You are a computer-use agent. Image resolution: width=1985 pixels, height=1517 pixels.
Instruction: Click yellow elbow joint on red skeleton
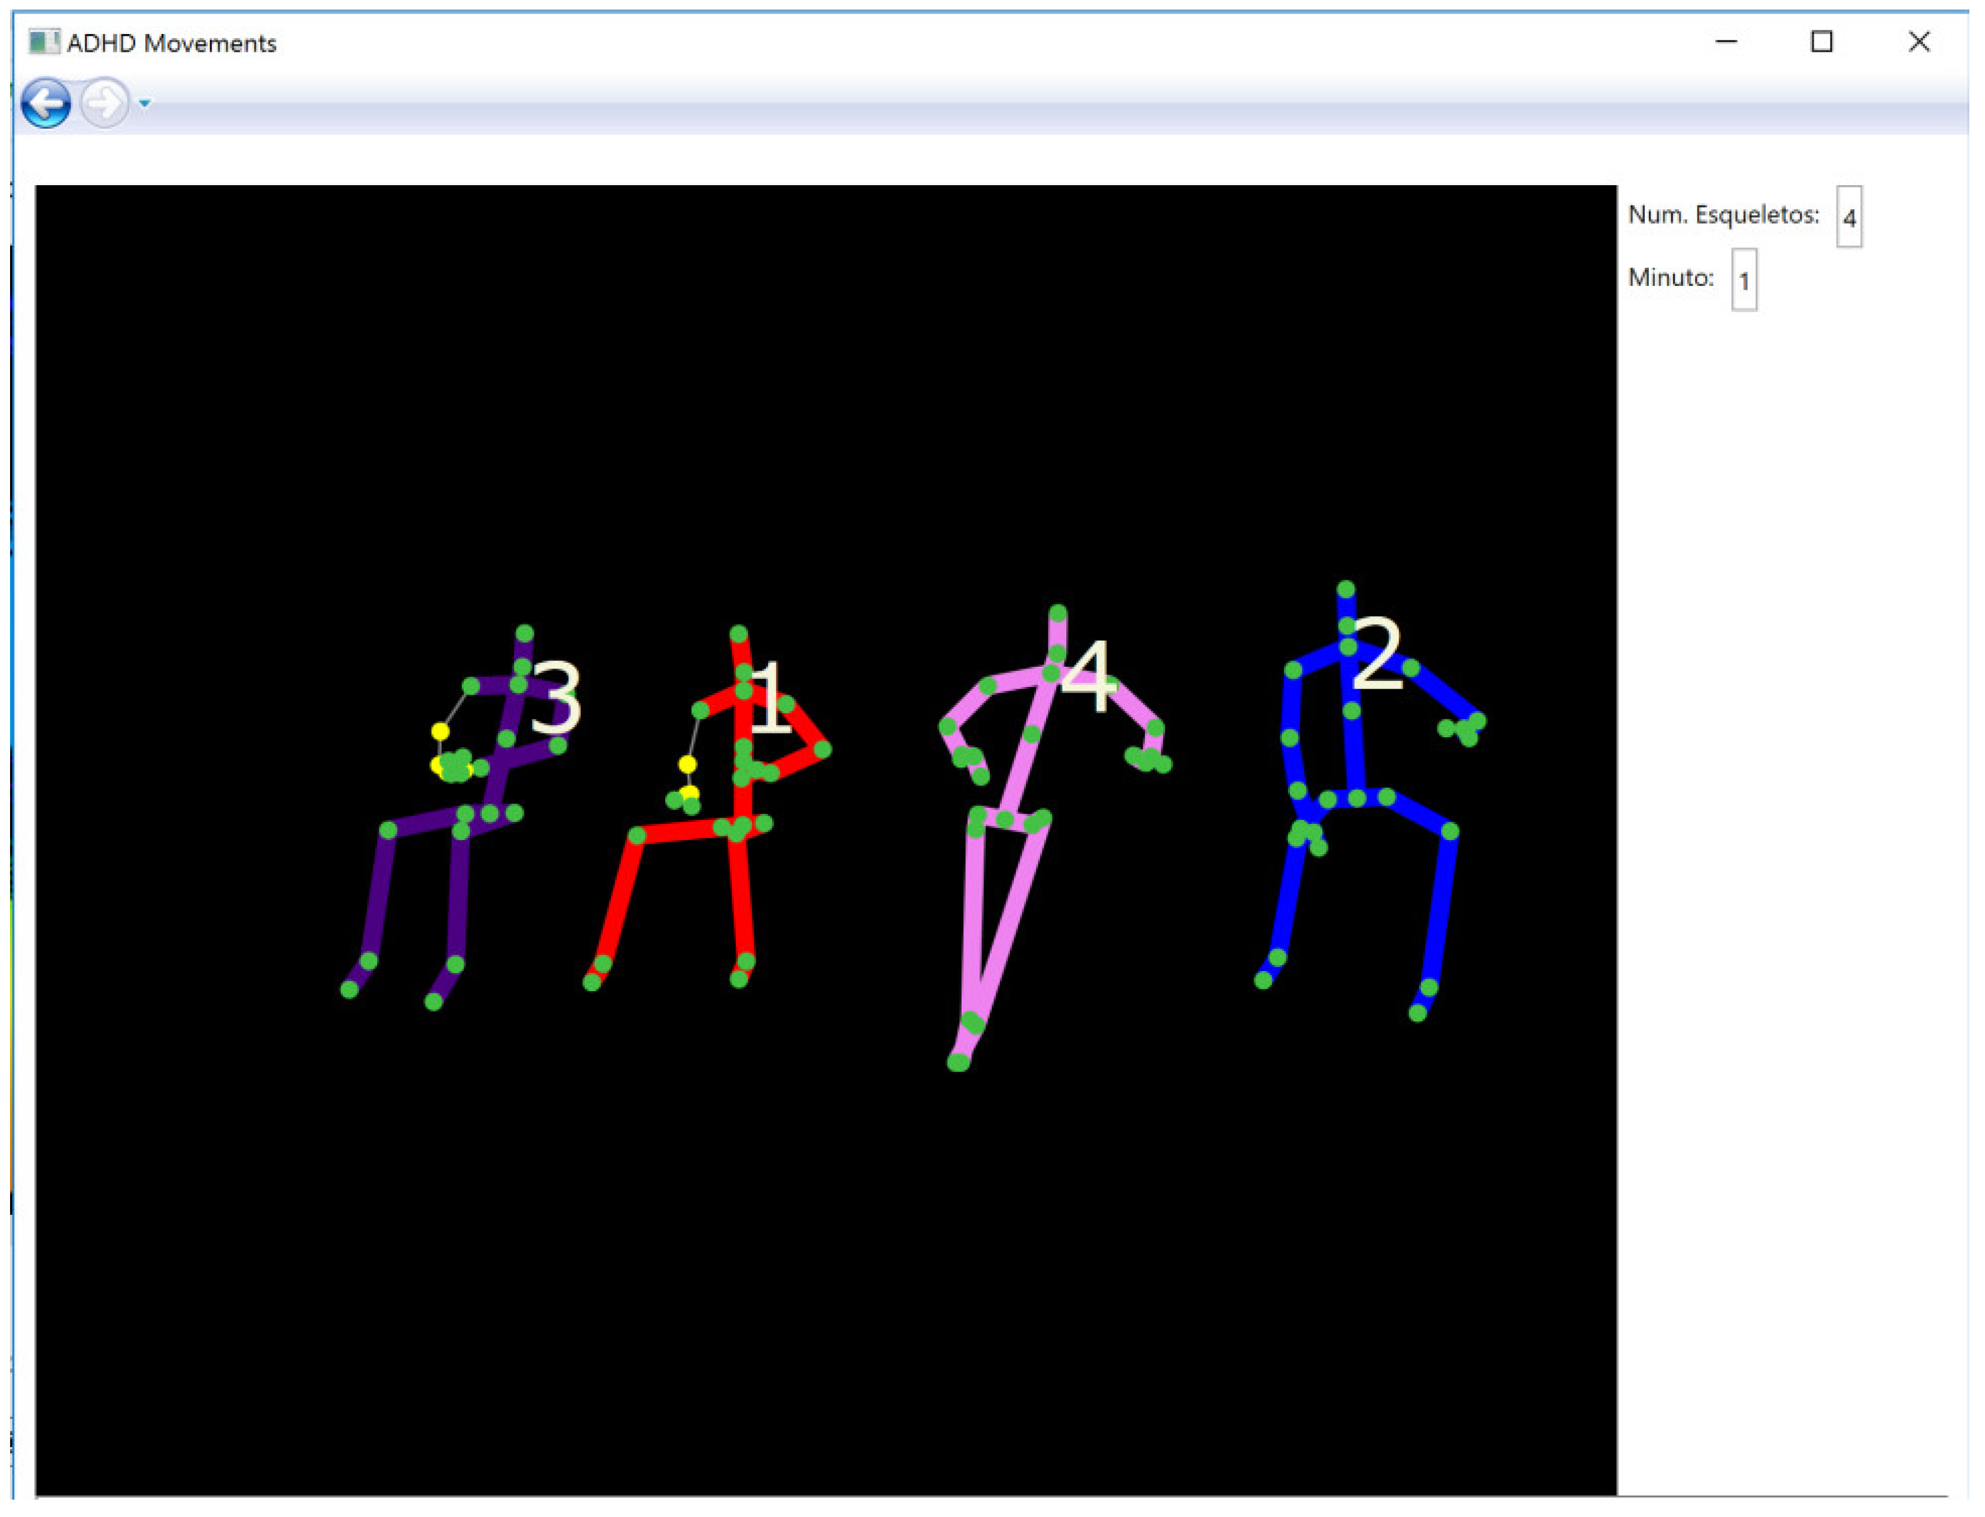[687, 765]
